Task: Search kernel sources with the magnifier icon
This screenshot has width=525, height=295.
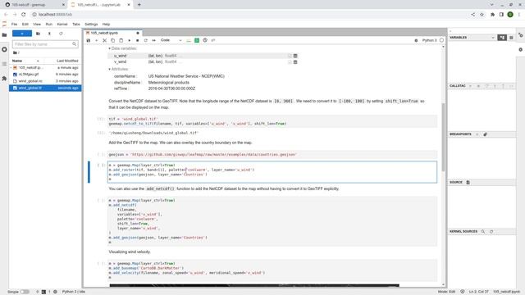Action: click(483, 231)
